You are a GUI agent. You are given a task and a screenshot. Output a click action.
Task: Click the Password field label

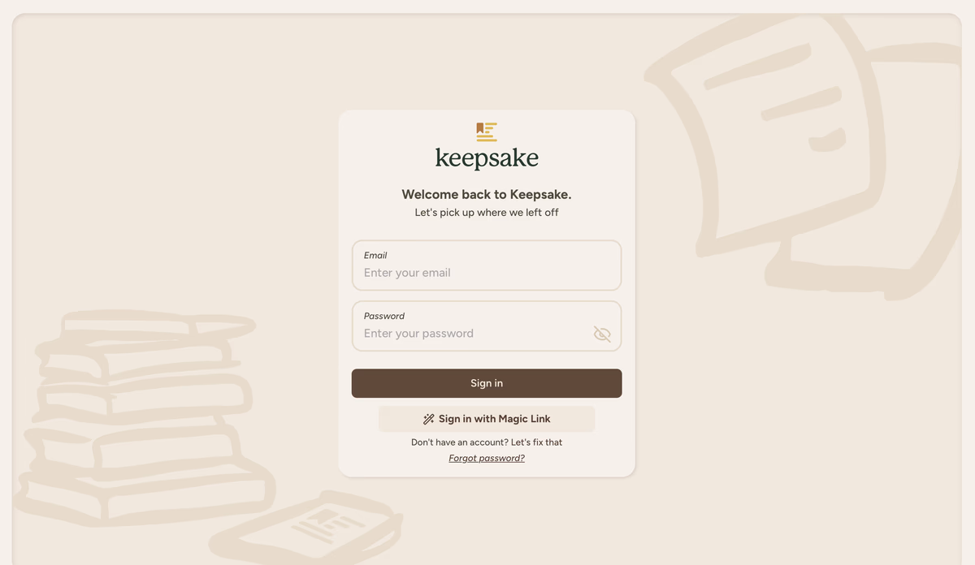click(x=384, y=316)
